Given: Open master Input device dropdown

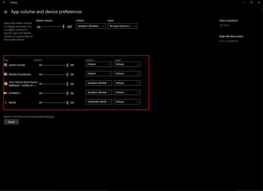Looking at the screenshot, I should (x=122, y=26).
